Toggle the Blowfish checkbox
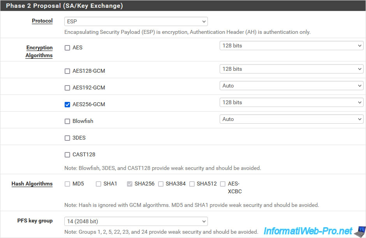This screenshot has height=238, width=366. (x=67, y=121)
